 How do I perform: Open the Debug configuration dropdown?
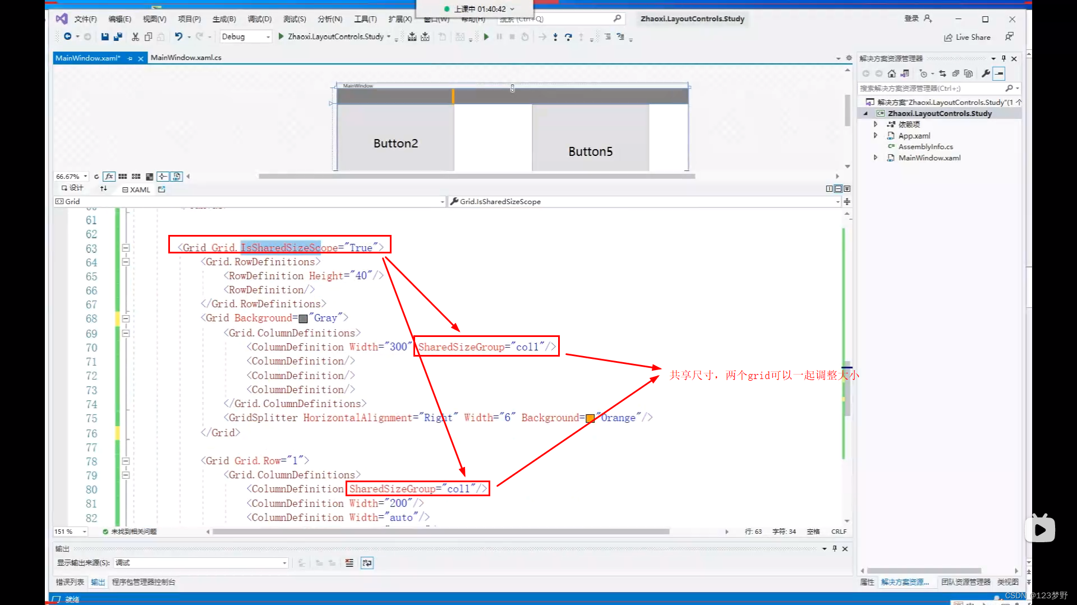246,36
